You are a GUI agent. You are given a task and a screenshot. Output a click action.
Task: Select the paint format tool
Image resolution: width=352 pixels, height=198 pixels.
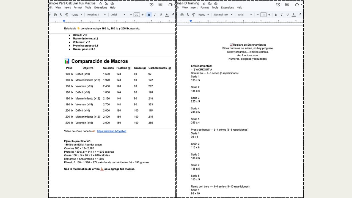tap(67, 15)
